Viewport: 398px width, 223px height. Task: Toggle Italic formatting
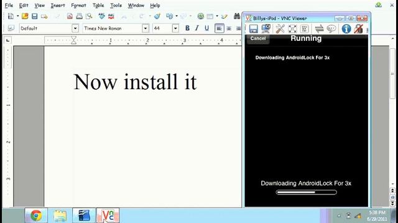197,28
